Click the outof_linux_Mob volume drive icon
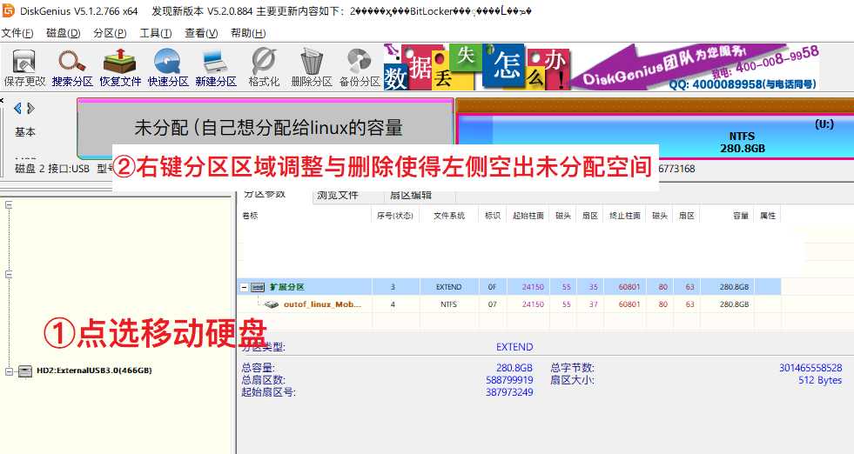Image resolution: width=854 pixels, height=454 pixels. [x=272, y=304]
